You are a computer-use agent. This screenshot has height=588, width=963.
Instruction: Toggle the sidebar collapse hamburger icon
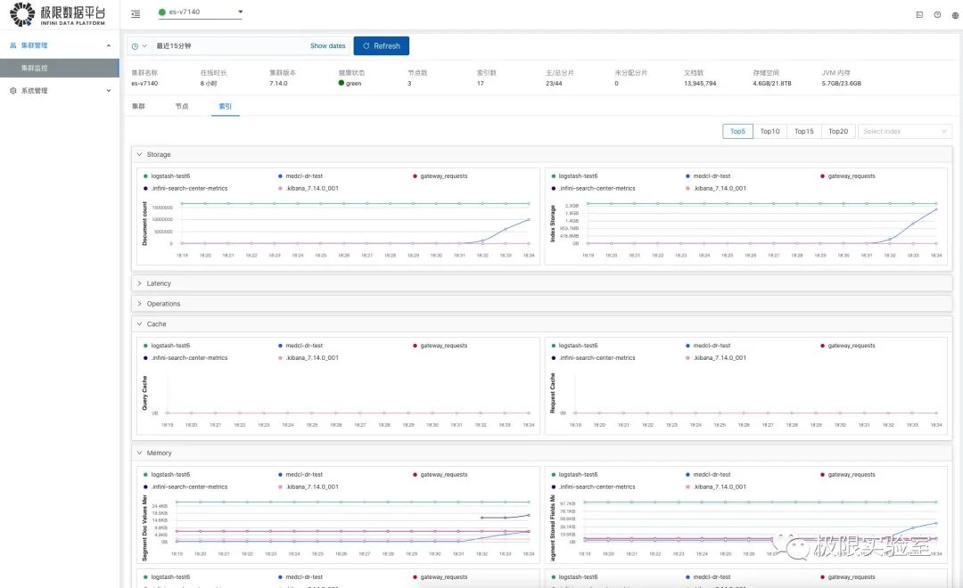click(x=136, y=13)
